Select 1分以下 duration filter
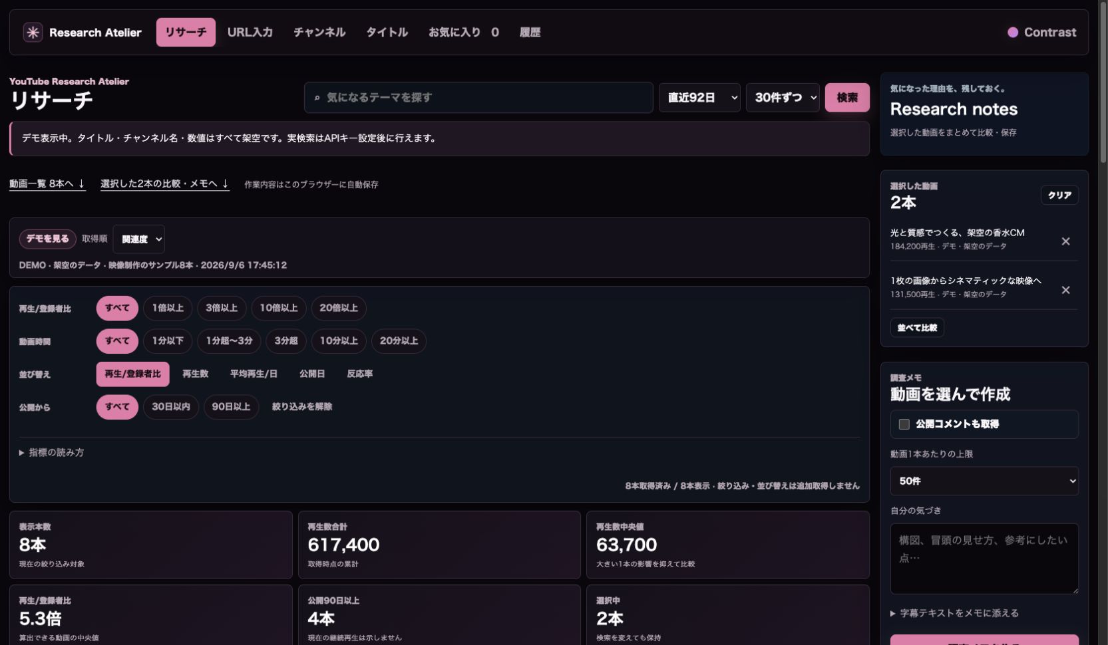The width and height of the screenshot is (1108, 645). click(168, 341)
